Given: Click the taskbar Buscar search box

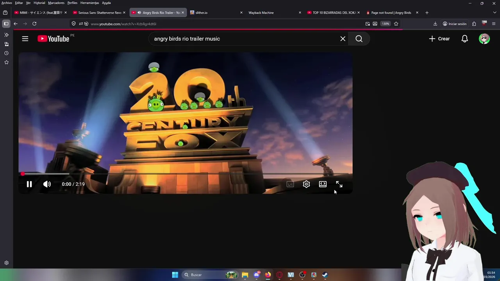Looking at the screenshot, I should tap(210, 275).
